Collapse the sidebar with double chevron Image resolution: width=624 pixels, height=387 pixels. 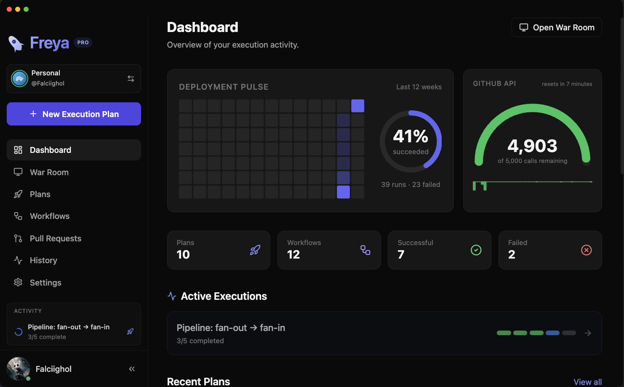click(x=132, y=369)
